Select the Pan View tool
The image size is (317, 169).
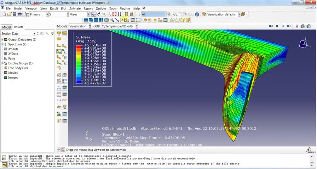[x=94, y=14]
